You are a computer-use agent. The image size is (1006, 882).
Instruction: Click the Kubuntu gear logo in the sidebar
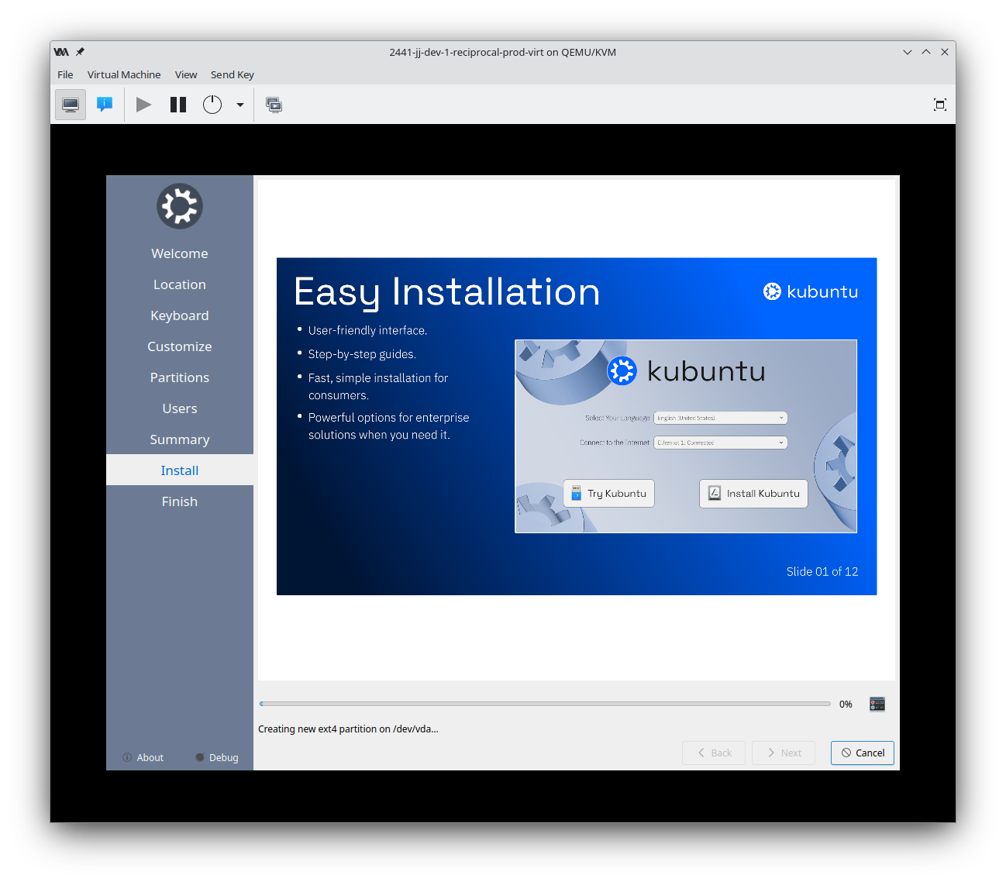(x=180, y=206)
